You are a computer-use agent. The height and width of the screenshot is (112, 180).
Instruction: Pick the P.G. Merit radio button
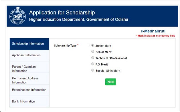[93, 64]
